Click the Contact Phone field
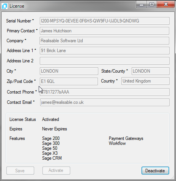Image resolution: width=176 pixels, height=181 pixels. 105,92
